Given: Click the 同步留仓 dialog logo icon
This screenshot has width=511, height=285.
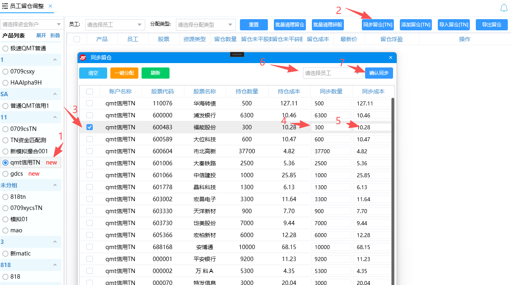Looking at the screenshot, I should click(83, 57).
